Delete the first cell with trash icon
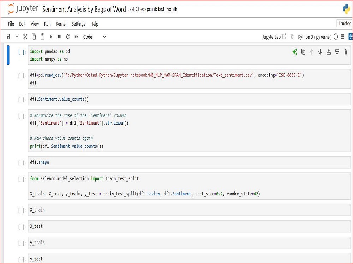 pos(346,52)
